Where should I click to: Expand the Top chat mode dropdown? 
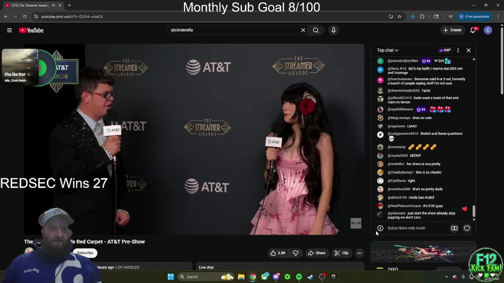click(x=388, y=50)
